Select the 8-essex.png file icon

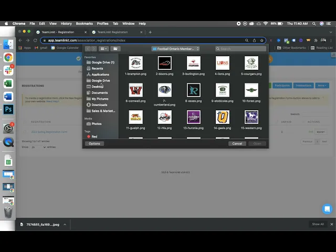(x=194, y=90)
